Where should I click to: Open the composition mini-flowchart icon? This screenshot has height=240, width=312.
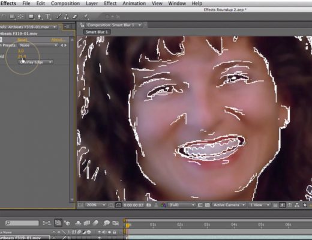[x=47, y=223]
